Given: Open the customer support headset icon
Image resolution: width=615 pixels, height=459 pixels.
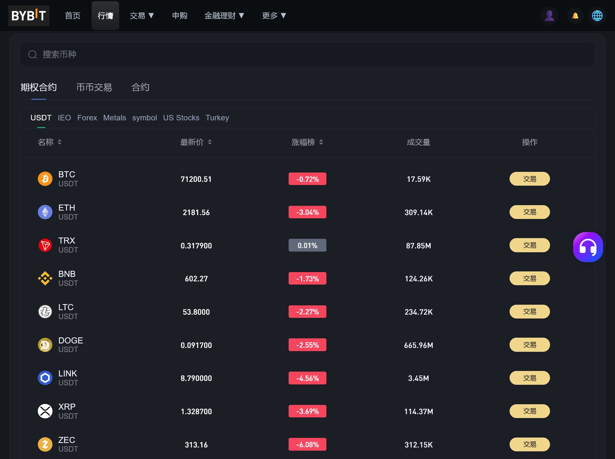Looking at the screenshot, I should click(x=588, y=247).
